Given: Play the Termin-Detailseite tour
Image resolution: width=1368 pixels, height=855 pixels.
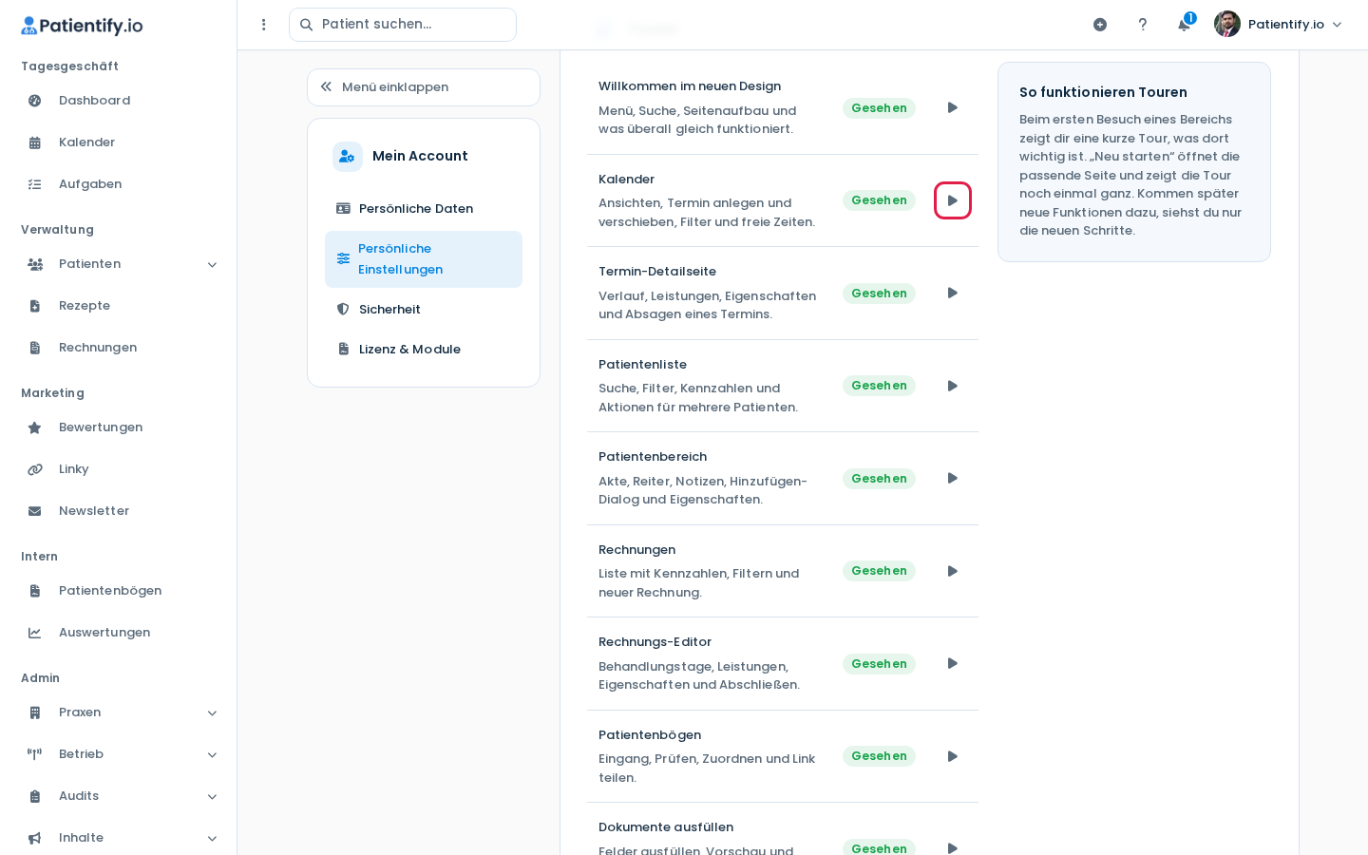Looking at the screenshot, I should (x=953, y=294).
